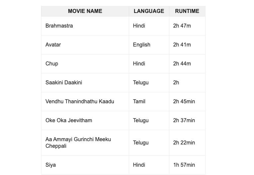Click the Siya movie name
This screenshot has width=254, height=175.
pyautogui.click(x=50, y=165)
